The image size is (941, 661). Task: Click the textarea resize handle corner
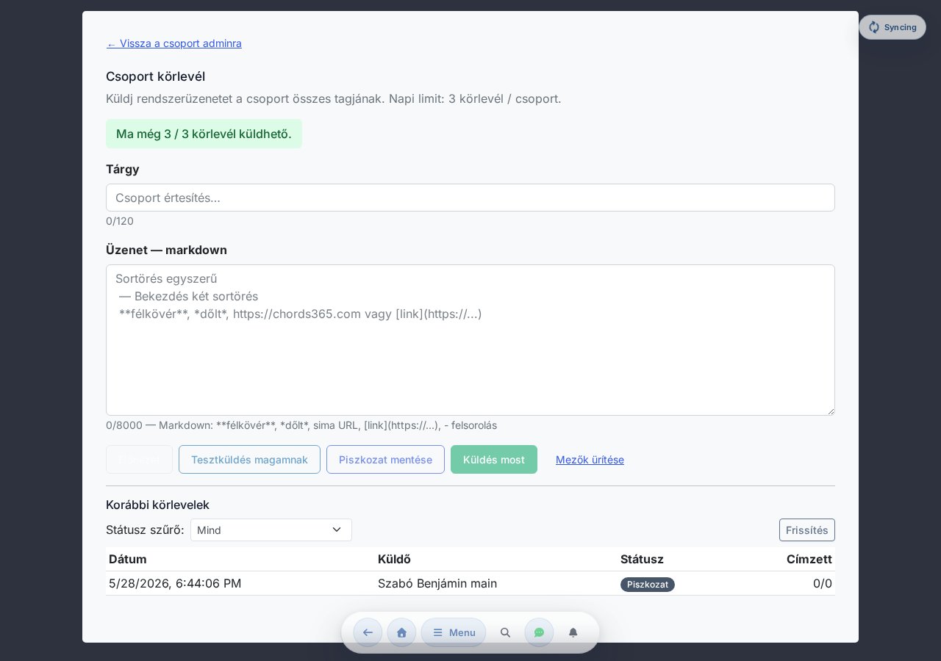(x=831, y=411)
